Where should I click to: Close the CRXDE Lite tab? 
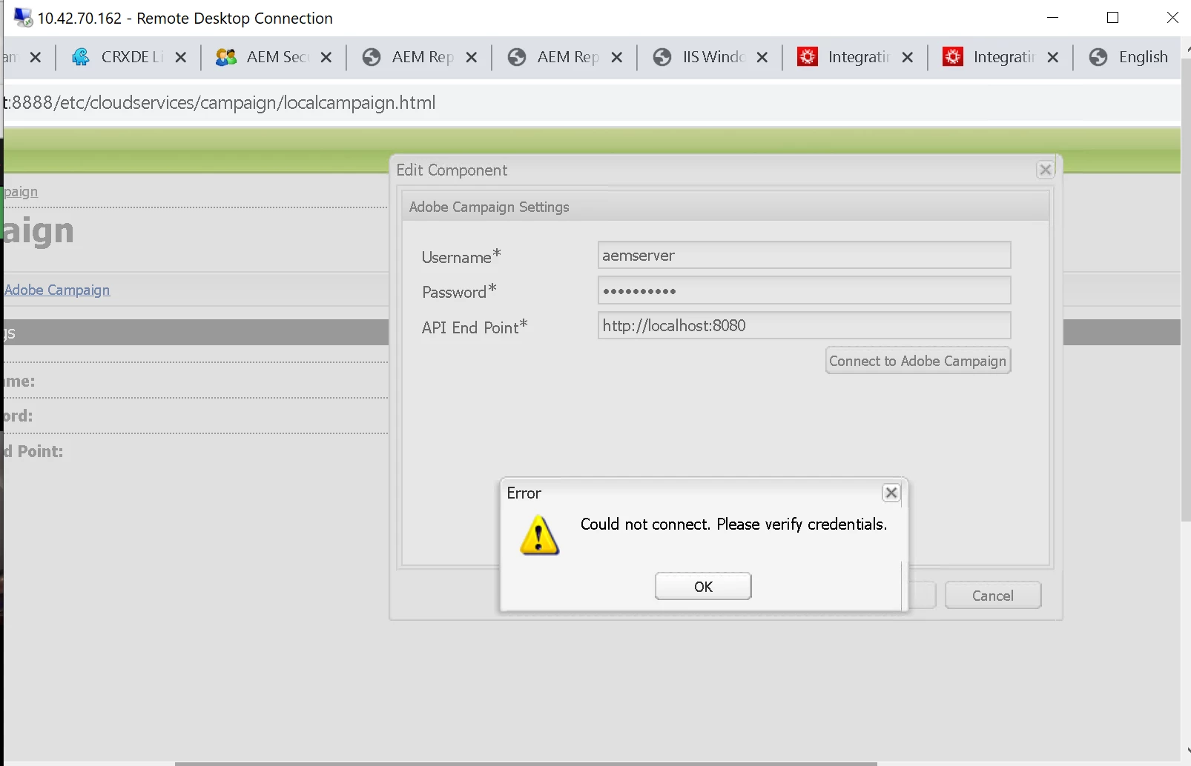(180, 57)
